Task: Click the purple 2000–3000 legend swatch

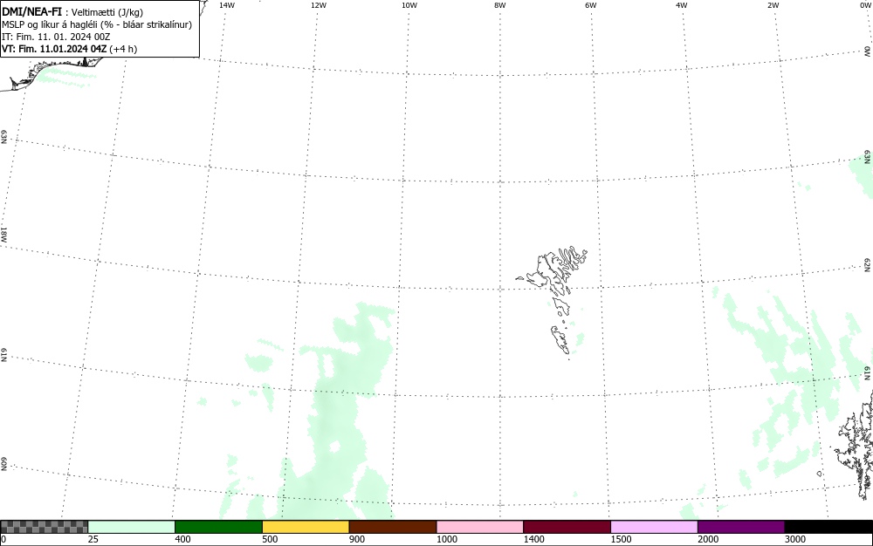Action: coord(741,527)
